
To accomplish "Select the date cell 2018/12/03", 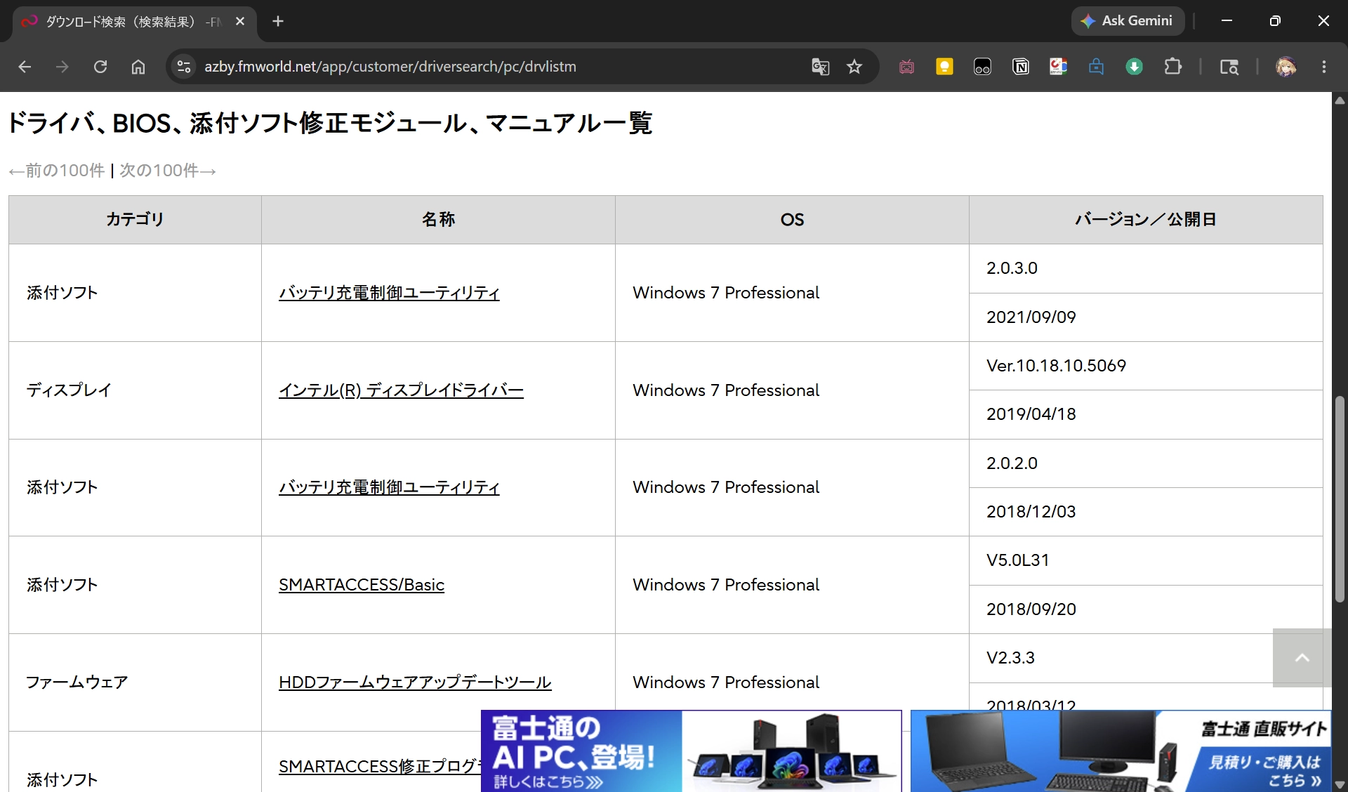I will coord(1146,512).
